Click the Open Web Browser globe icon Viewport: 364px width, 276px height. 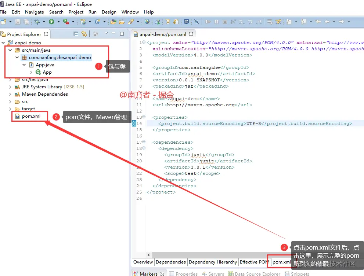pyautogui.click(x=147, y=22)
